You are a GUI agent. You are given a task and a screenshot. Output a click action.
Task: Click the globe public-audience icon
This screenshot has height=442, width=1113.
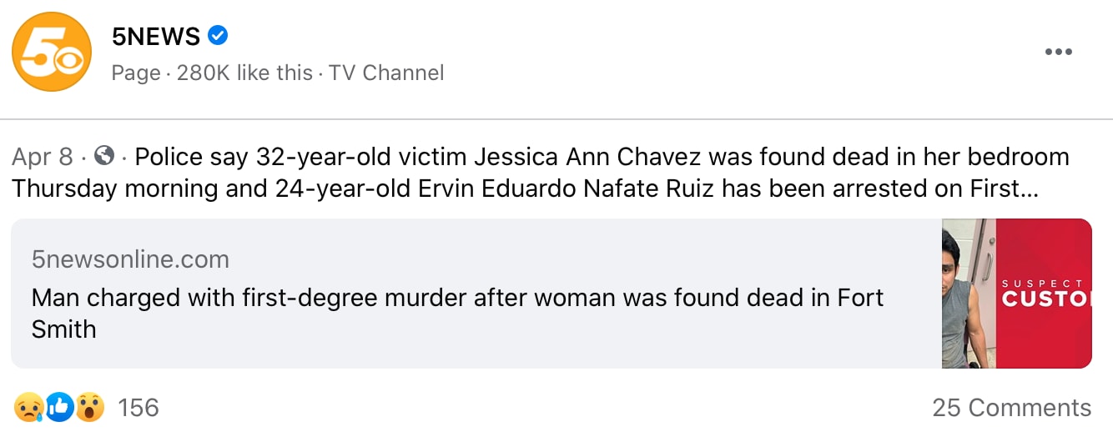coord(104,156)
